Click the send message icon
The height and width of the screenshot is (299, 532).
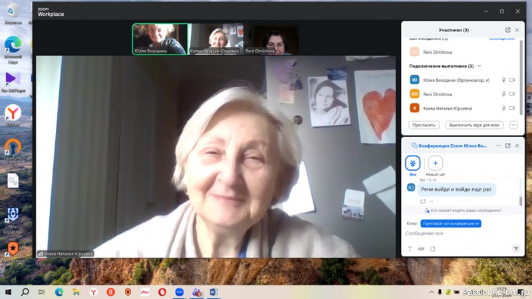515,249
